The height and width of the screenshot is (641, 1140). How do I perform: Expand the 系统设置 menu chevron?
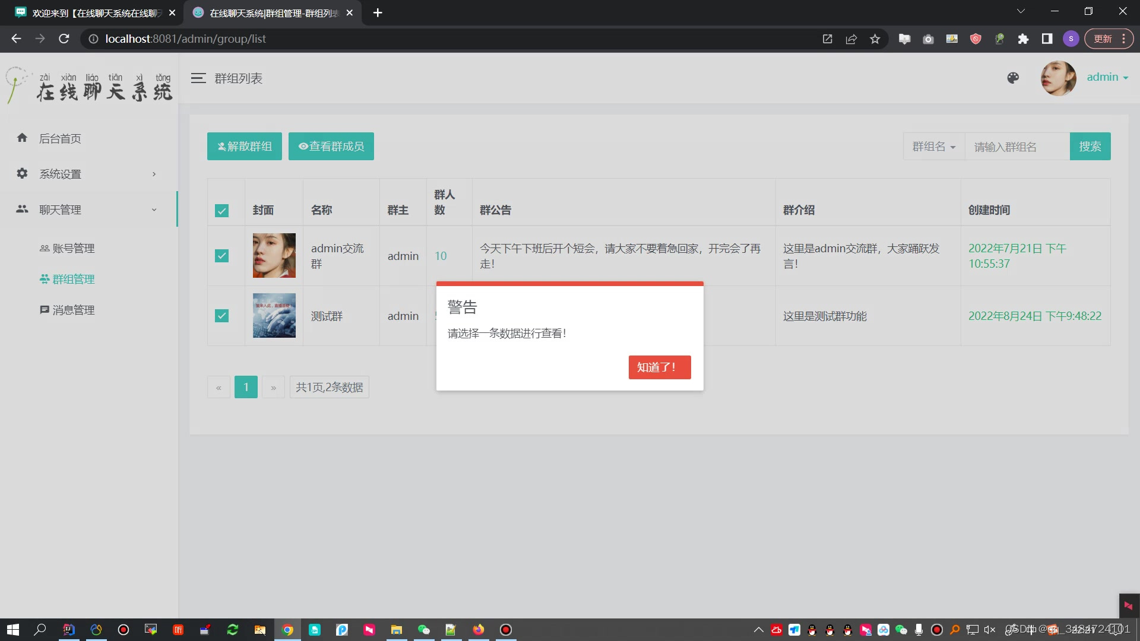(154, 173)
